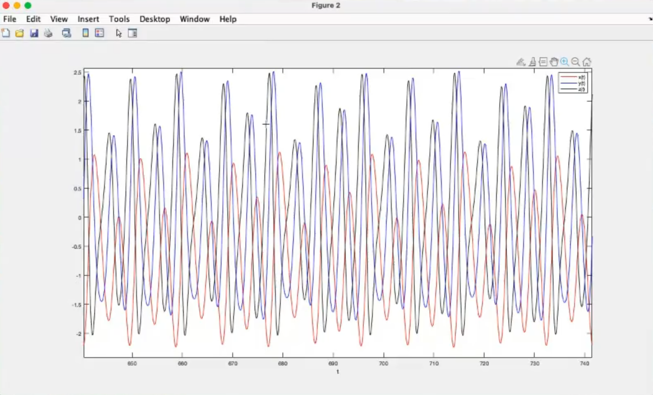This screenshot has width=653, height=395.
Task: Click the Link Plot toolbar icon
Action: tap(67, 33)
